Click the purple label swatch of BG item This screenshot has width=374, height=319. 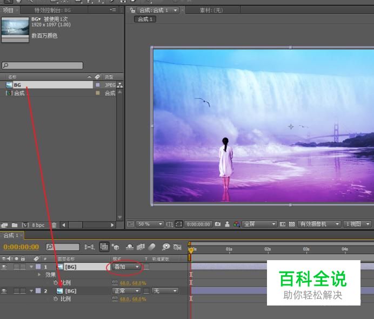pyautogui.click(x=97, y=85)
